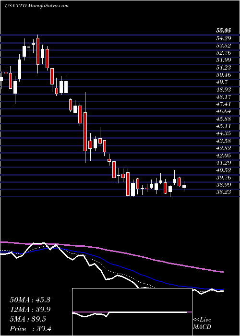
Task: Click the USA TTD chart title text
Action: [x=36, y=6]
